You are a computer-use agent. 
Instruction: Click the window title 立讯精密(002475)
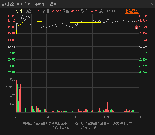tap(14, 4)
